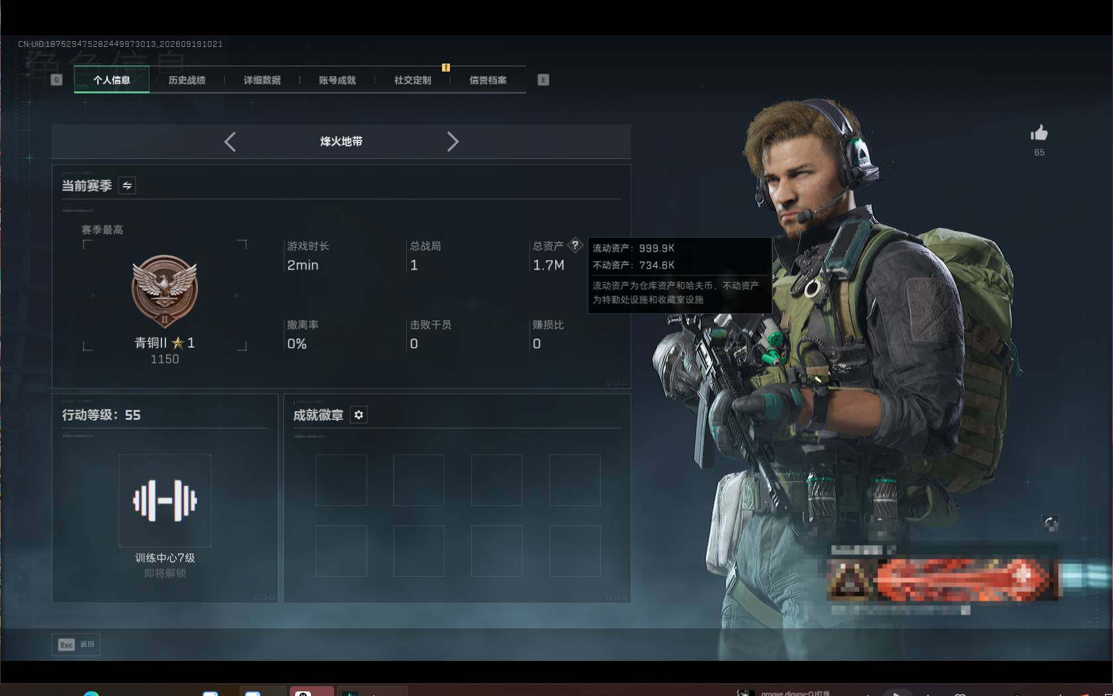Click the training center dumbbell icon

[165, 501]
